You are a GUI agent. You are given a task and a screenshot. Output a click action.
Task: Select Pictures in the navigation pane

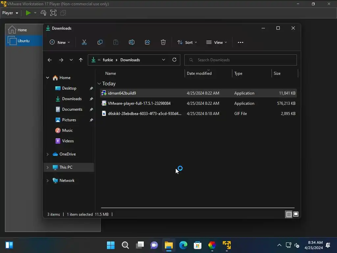click(x=69, y=120)
